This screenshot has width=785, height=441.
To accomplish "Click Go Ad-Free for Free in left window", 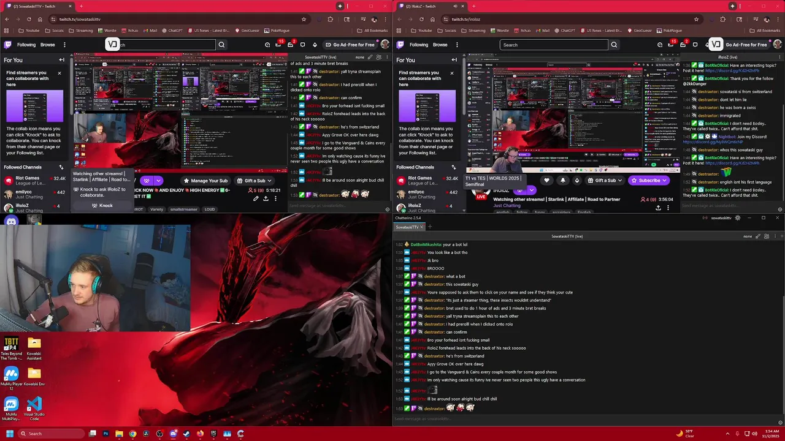I will click(x=350, y=45).
